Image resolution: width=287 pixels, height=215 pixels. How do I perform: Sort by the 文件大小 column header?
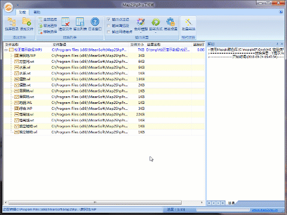137,44
